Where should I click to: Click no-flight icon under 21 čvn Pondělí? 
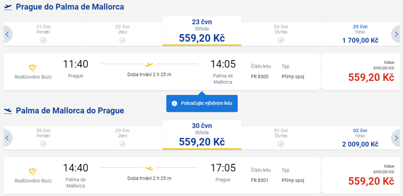tap(43, 40)
